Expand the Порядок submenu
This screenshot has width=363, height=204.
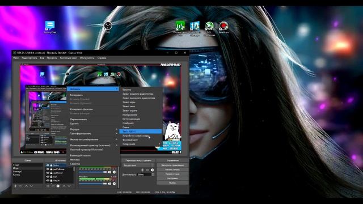[93, 129]
